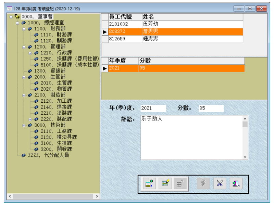Click the delete record icon
274x205 pixels.
click(x=180, y=183)
